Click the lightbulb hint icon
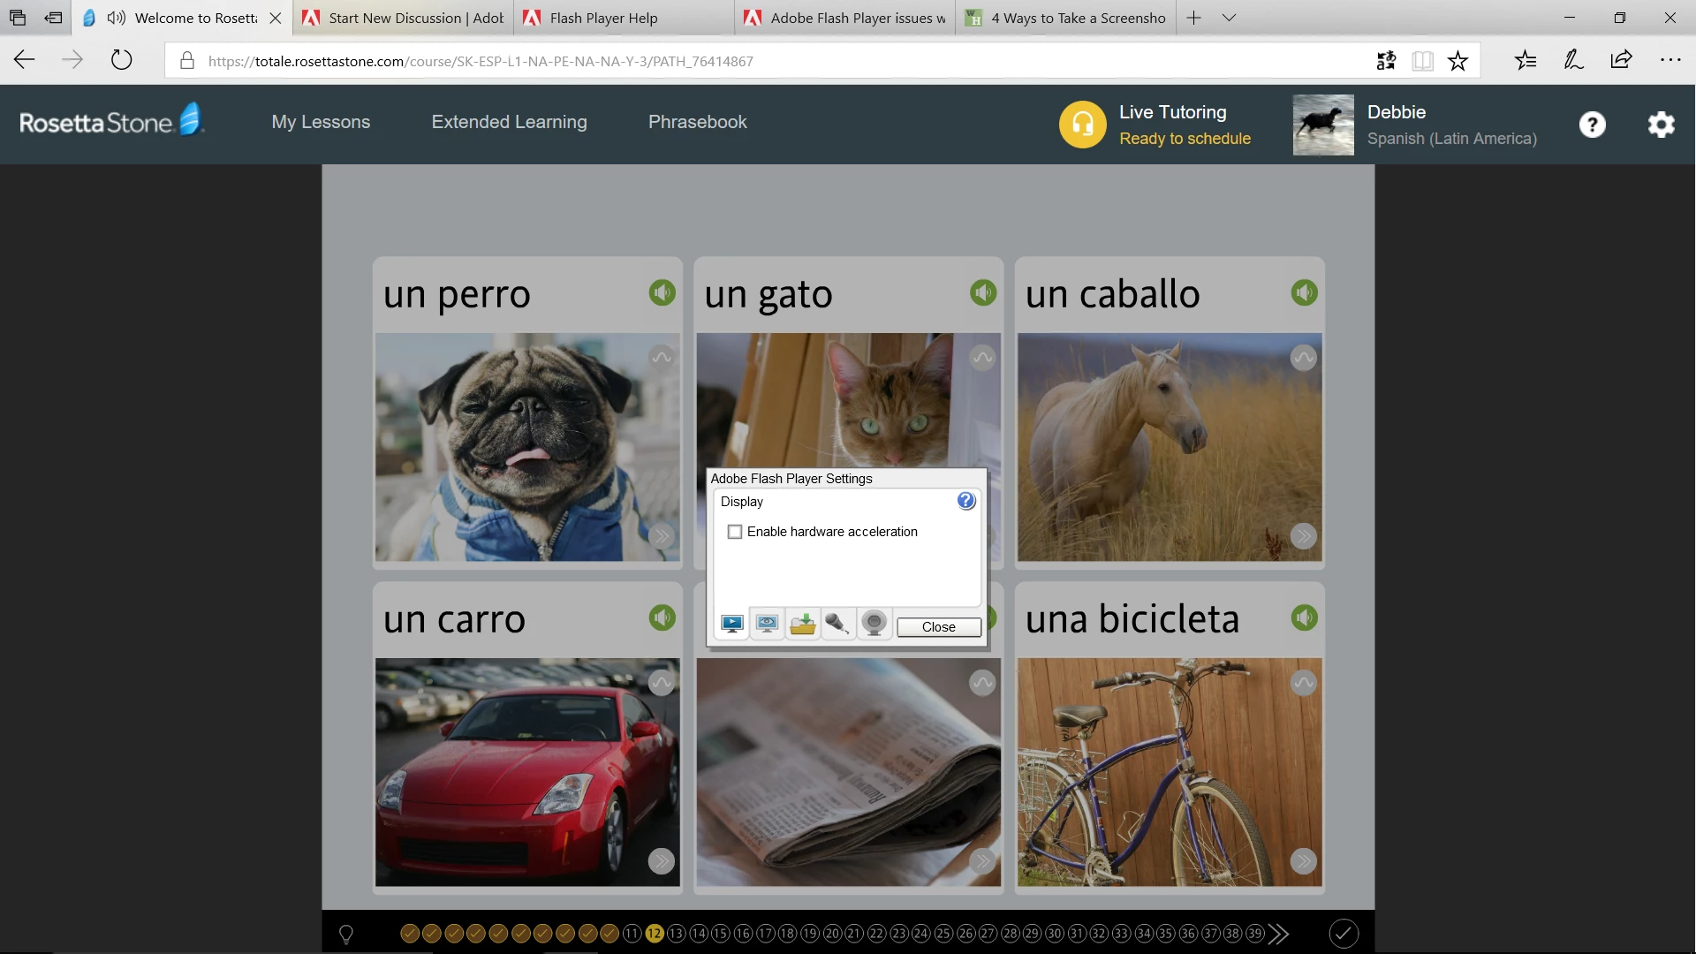This screenshot has height=954, width=1696. 346,934
